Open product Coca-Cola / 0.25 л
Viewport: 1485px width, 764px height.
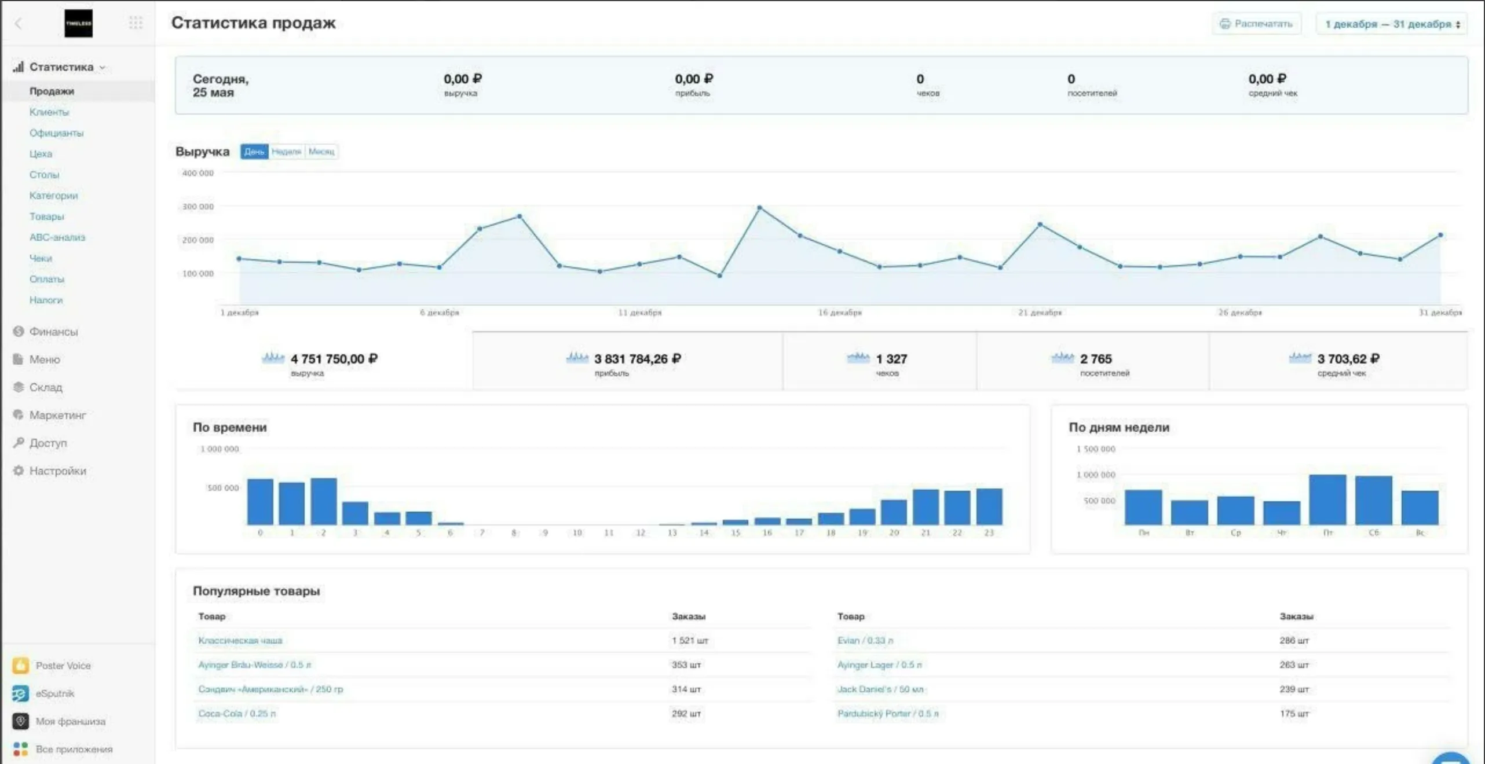pyautogui.click(x=237, y=713)
